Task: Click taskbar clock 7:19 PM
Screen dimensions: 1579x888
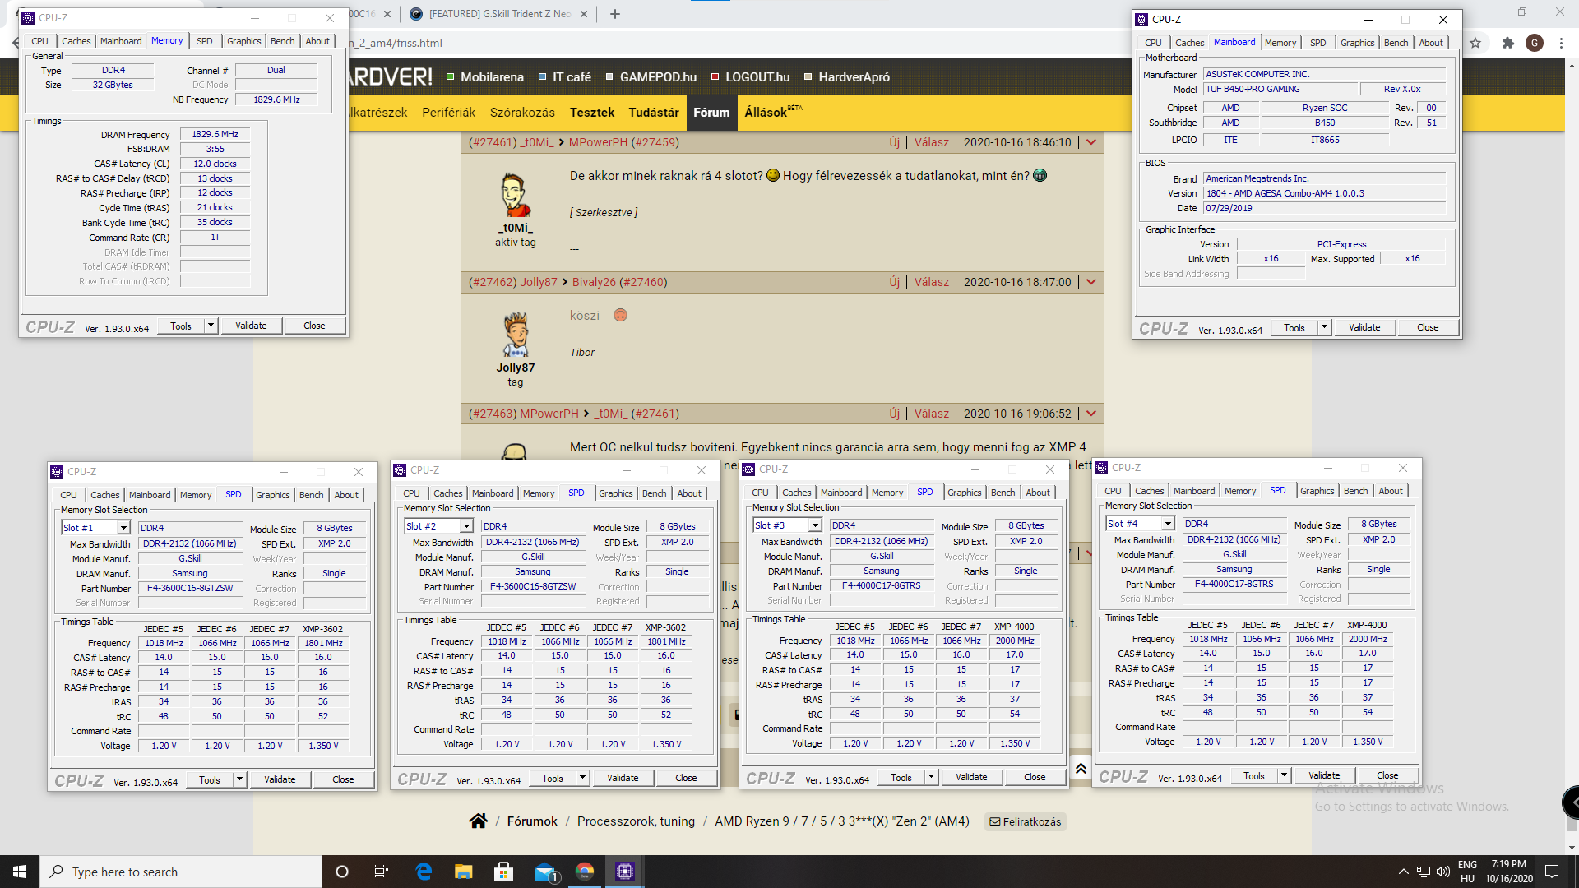Action: point(1509,872)
